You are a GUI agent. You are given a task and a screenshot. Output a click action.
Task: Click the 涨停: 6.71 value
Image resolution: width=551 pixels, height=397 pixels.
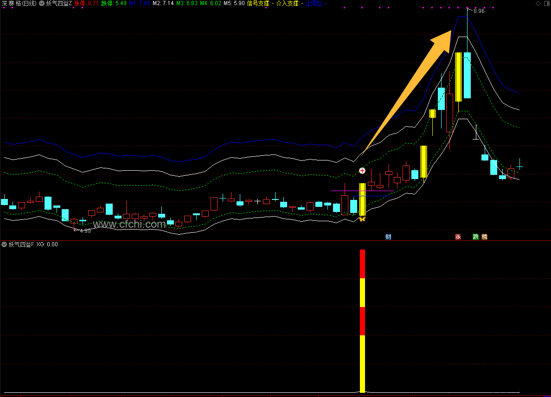pyautogui.click(x=86, y=4)
